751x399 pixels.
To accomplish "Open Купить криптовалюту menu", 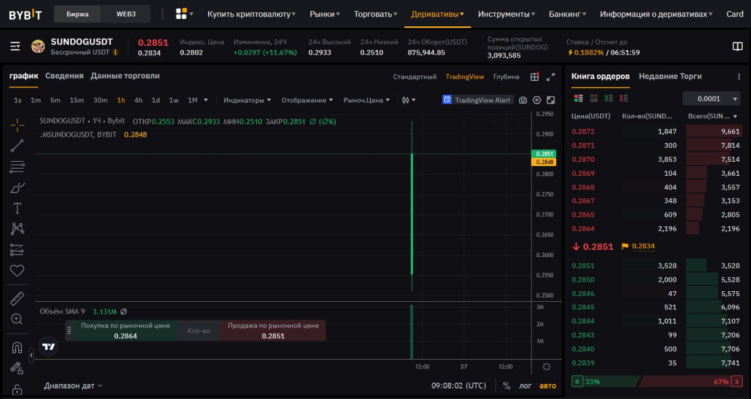I will [251, 14].
